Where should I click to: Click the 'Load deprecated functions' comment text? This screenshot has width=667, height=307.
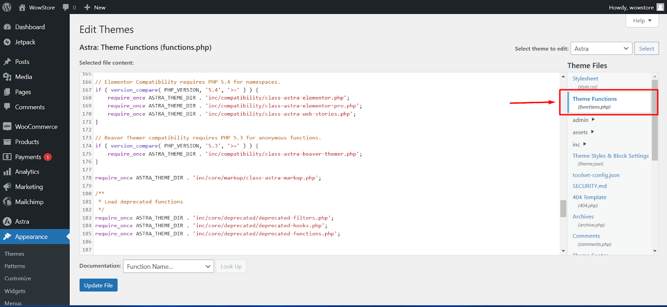pos(143,202)
